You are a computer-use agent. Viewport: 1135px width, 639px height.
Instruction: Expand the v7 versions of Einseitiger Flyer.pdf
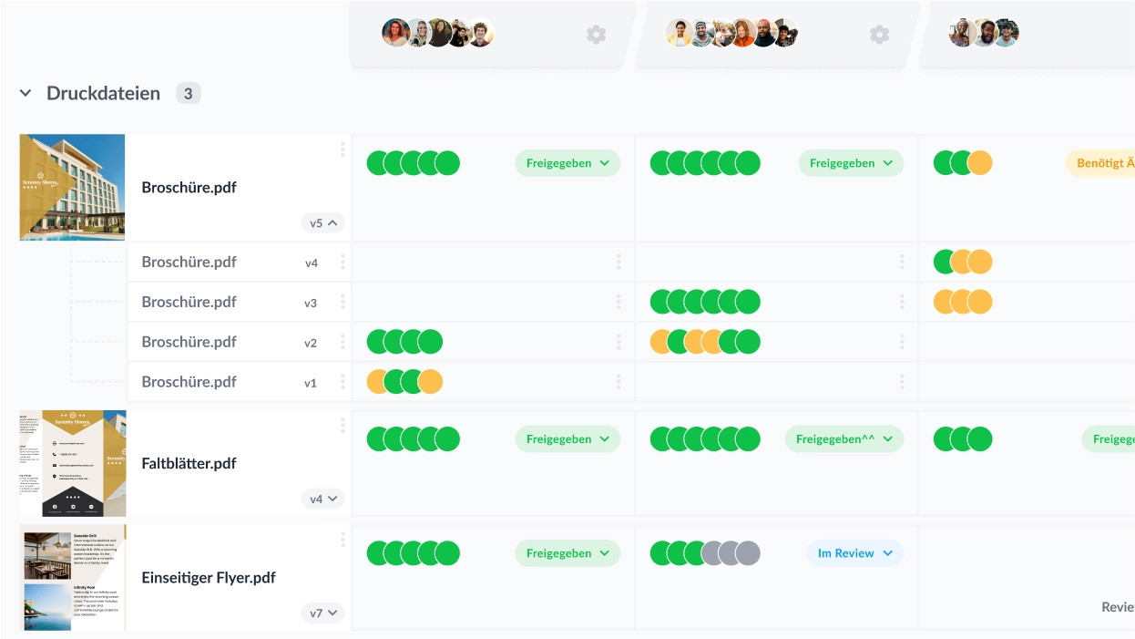[323, 613]
